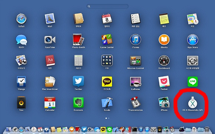This screenshot has height=134, width=215.
Task: Launch the Twitter app in Launchpad grid
Action: point(79,81)
